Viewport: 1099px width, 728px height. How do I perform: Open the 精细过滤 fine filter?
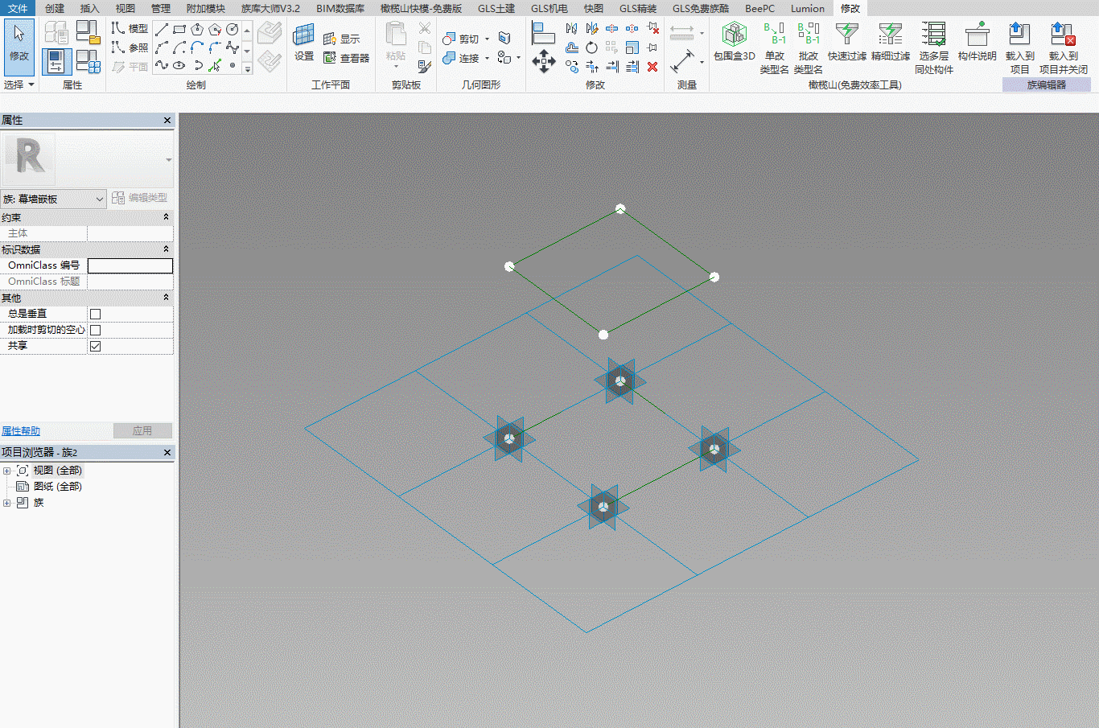point(891,42)
